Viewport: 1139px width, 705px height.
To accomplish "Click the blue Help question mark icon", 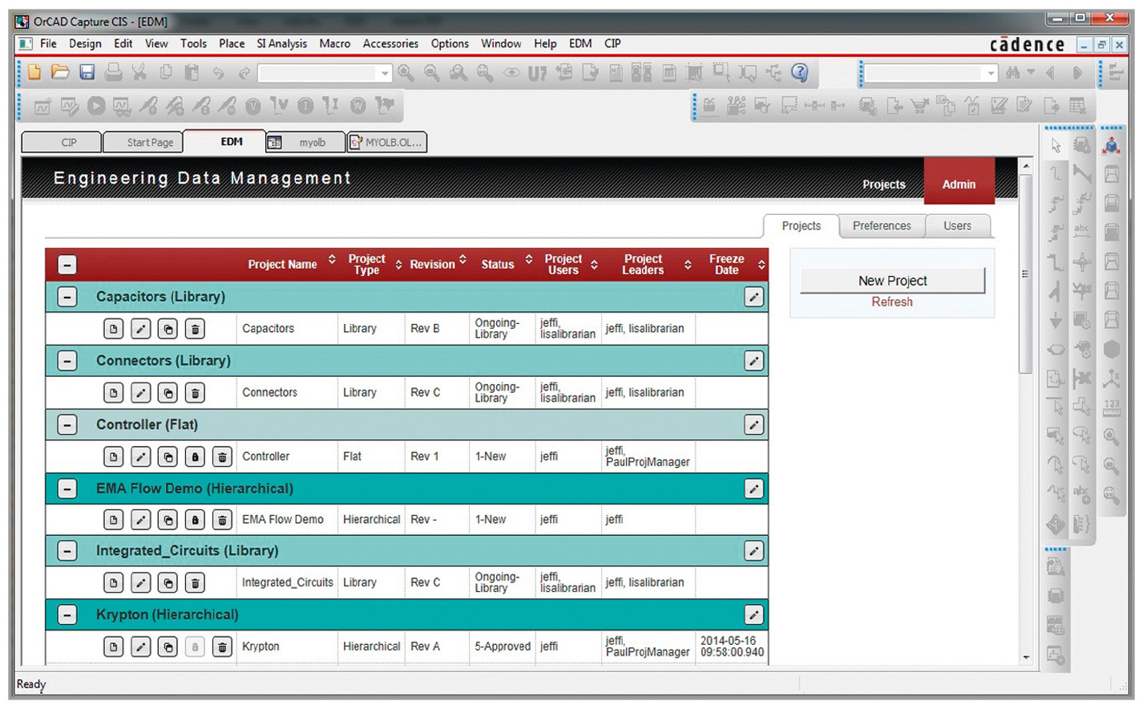I will pyautogui.click(x=799, y=73).
